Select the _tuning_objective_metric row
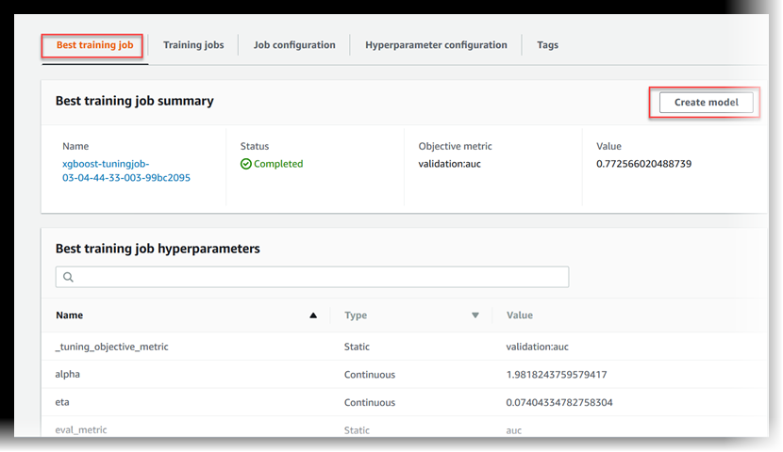Screen dimensions: 783x452 coord(111,347)
